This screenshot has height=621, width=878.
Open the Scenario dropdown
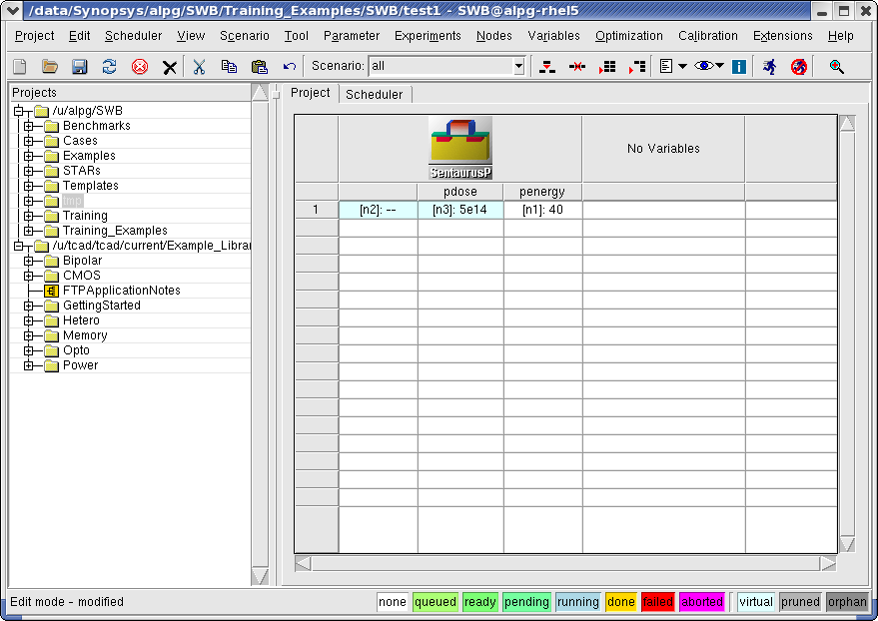click(518, 67)
